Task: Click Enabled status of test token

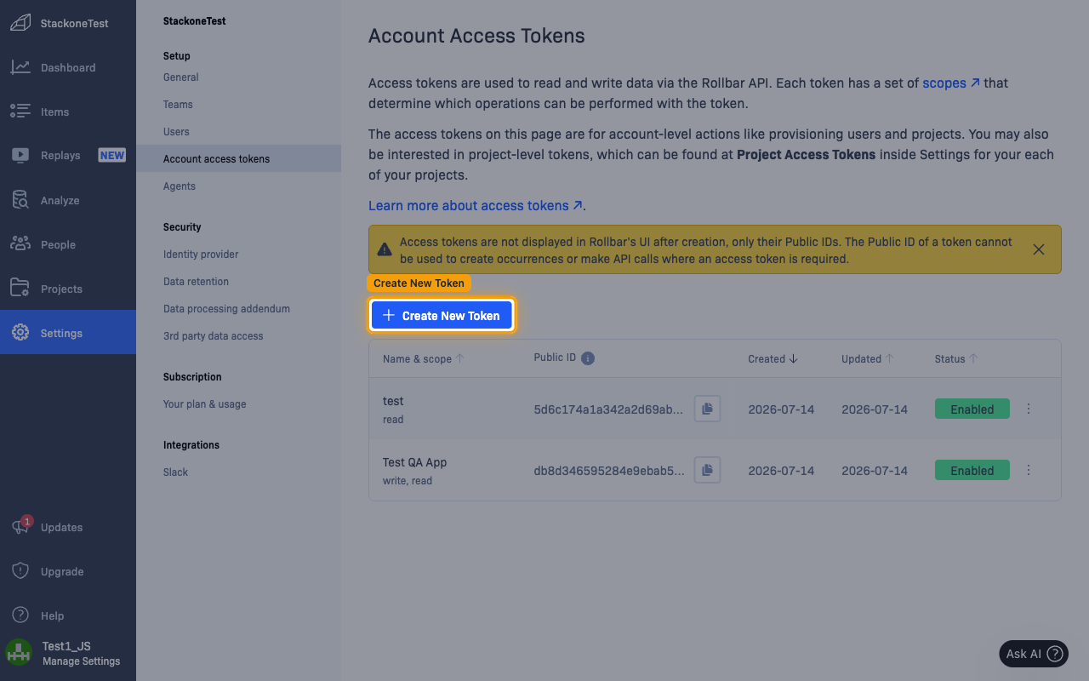Action: click(972, 409)
